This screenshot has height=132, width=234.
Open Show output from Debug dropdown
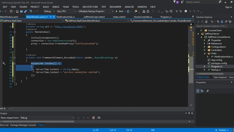[47, 118]
